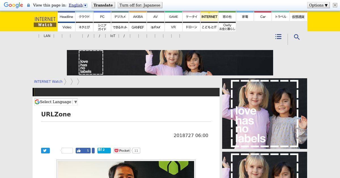Click the Translate button
This screenshot has width=340, height=178.
(103, 5)
